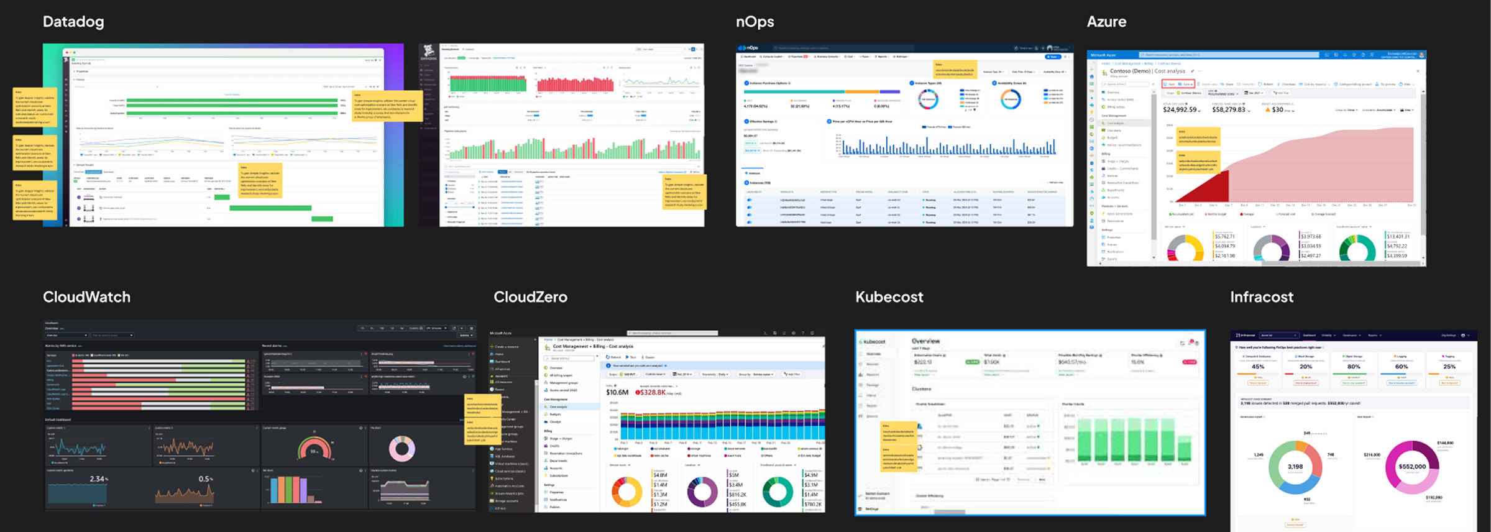Image resolution: width=1491 pixels, height=532 pixels.
Task: Select the Datadog section heading
Action: pos(73,22)
